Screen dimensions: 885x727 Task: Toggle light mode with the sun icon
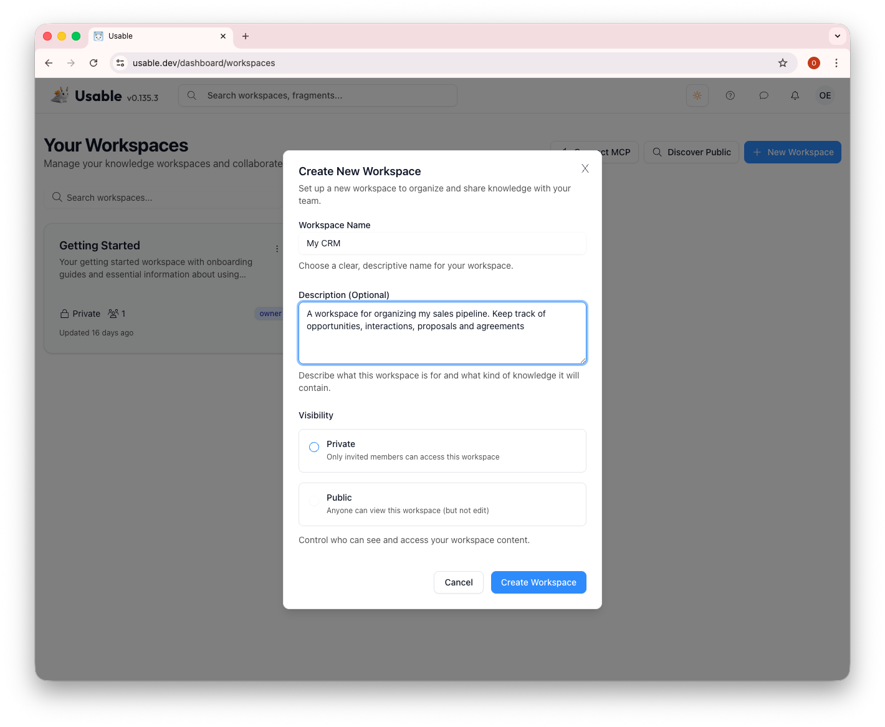(x=697, y=95)
